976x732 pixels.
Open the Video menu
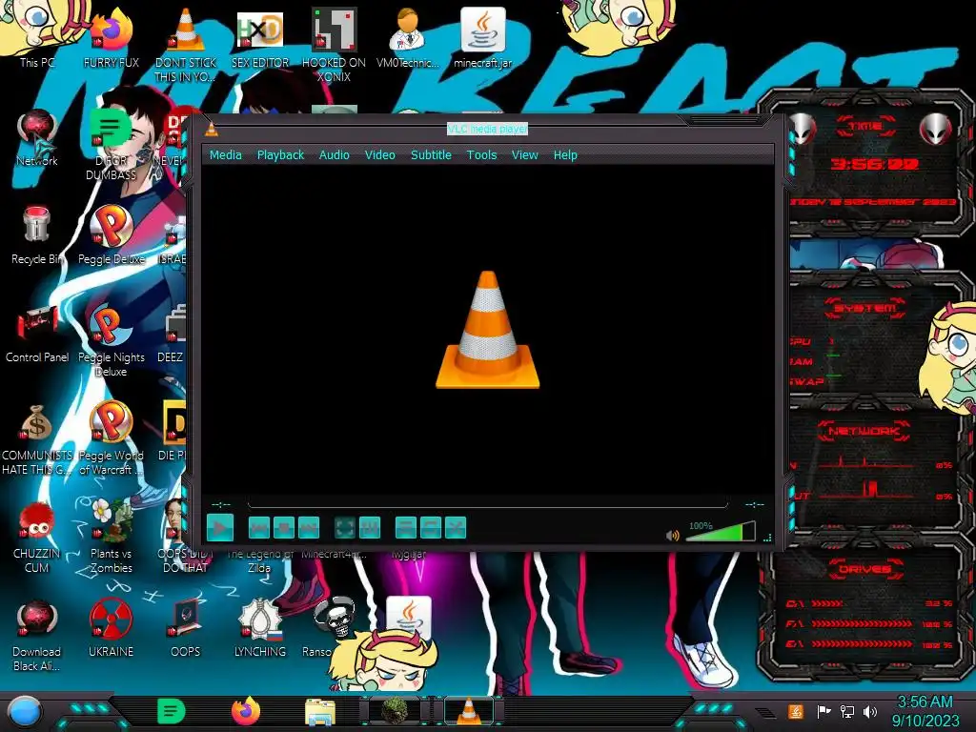[x=379, y=155]
